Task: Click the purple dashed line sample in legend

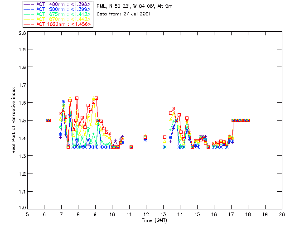Action: click(29, 4)
